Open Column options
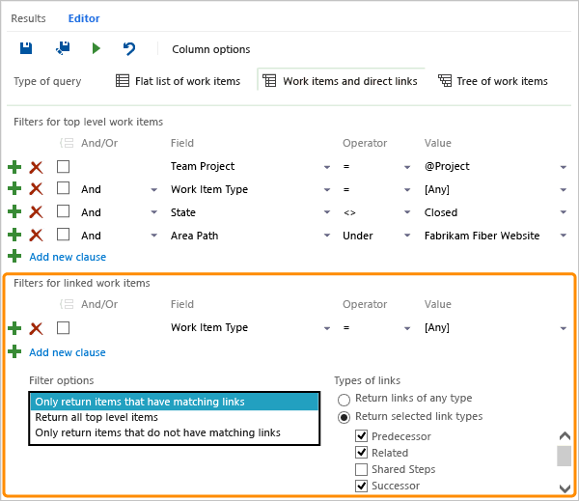 [x=210, y=49]
